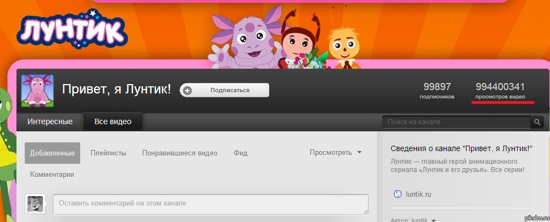Screen dimensions: 550x222
Task: Open the channel avatar thumbnail
Action: (x=37, y=91)
